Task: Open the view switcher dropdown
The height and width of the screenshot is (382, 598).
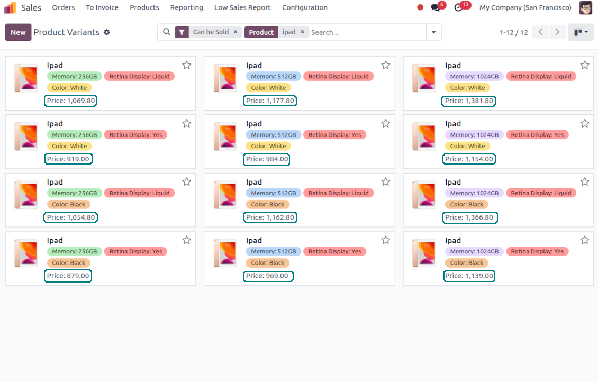Action: 581,32
